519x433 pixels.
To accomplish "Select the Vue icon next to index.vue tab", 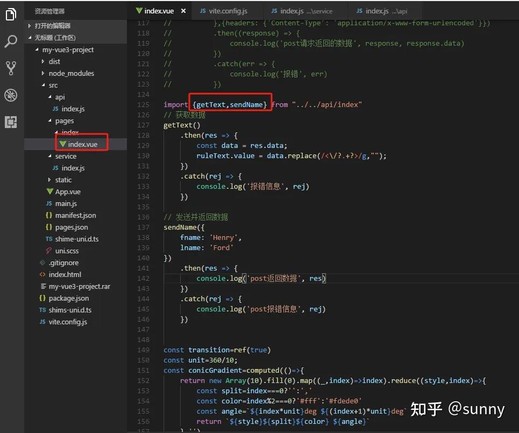I will point(139,10).
